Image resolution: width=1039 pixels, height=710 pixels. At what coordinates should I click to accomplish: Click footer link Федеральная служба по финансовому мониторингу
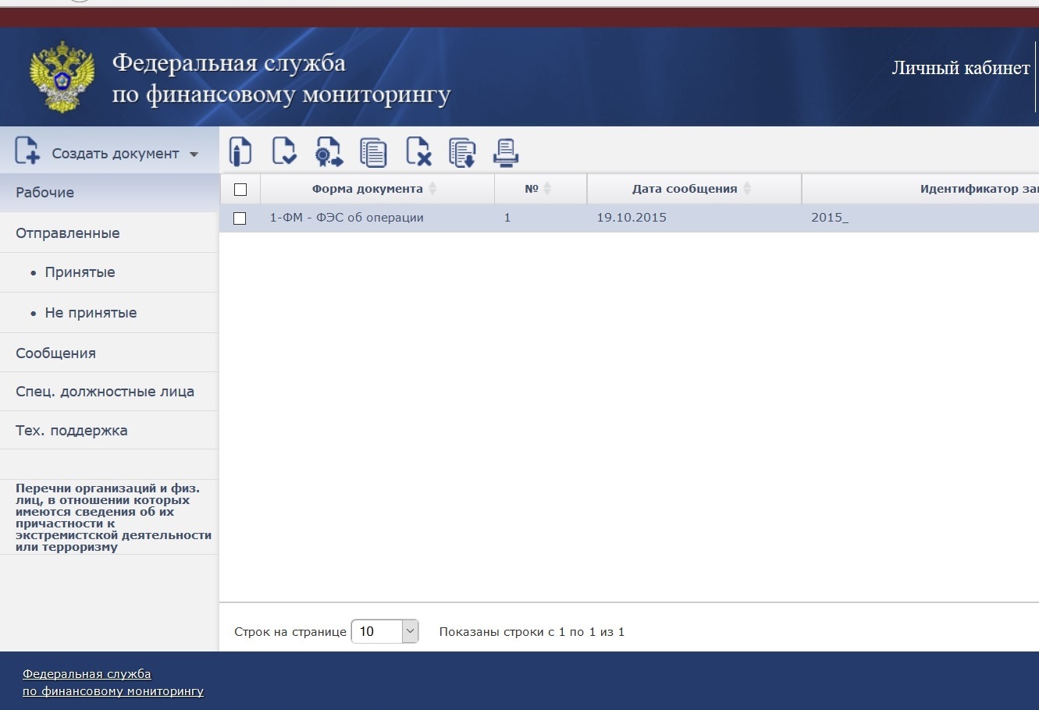(113, 683)
